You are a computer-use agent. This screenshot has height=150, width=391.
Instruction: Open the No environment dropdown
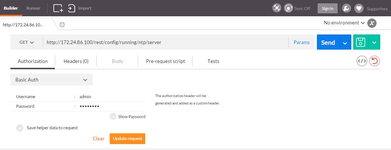(344, 23)
